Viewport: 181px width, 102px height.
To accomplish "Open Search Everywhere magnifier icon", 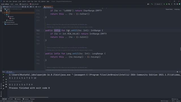I will (175, 4).
